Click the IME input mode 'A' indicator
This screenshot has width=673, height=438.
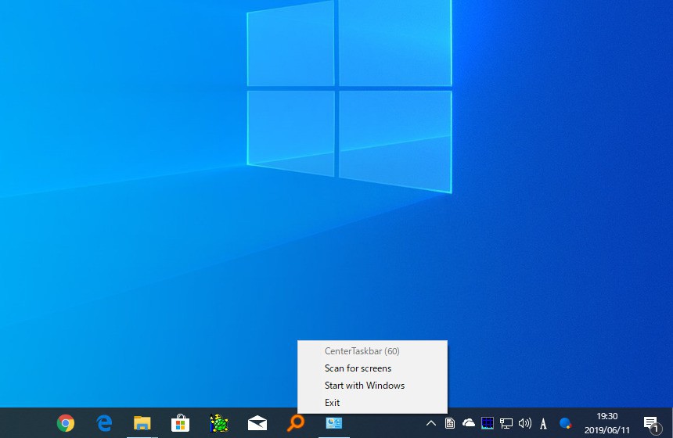(543, 424)
